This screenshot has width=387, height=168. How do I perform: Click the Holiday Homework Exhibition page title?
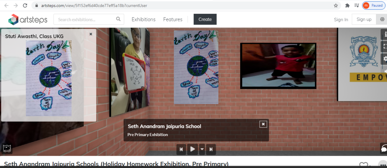pos(116,164)
